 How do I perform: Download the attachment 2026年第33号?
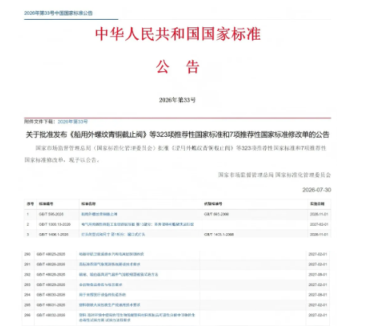point(73,121)
